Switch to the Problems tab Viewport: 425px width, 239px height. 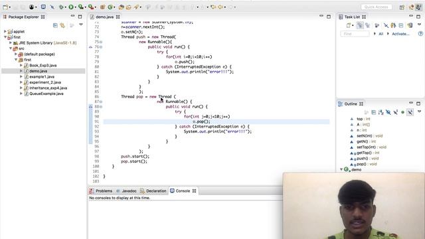pyautogui.click(x=101, y=191)
